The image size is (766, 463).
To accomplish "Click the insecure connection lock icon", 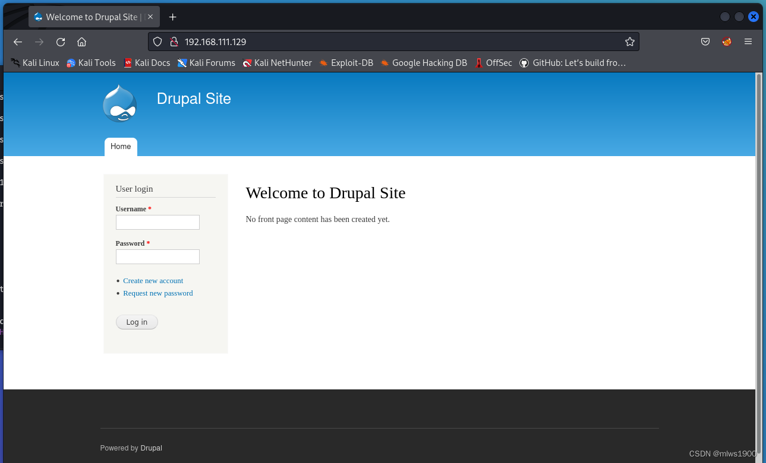I will (174, 42).
